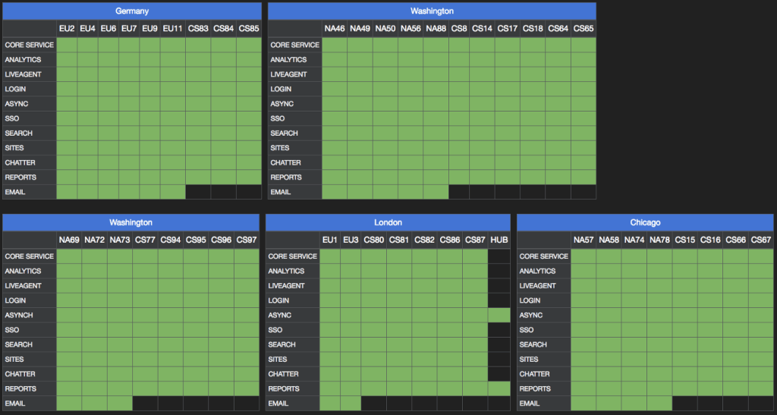Select SSO status cell under CS67

[x=761, y=330]
